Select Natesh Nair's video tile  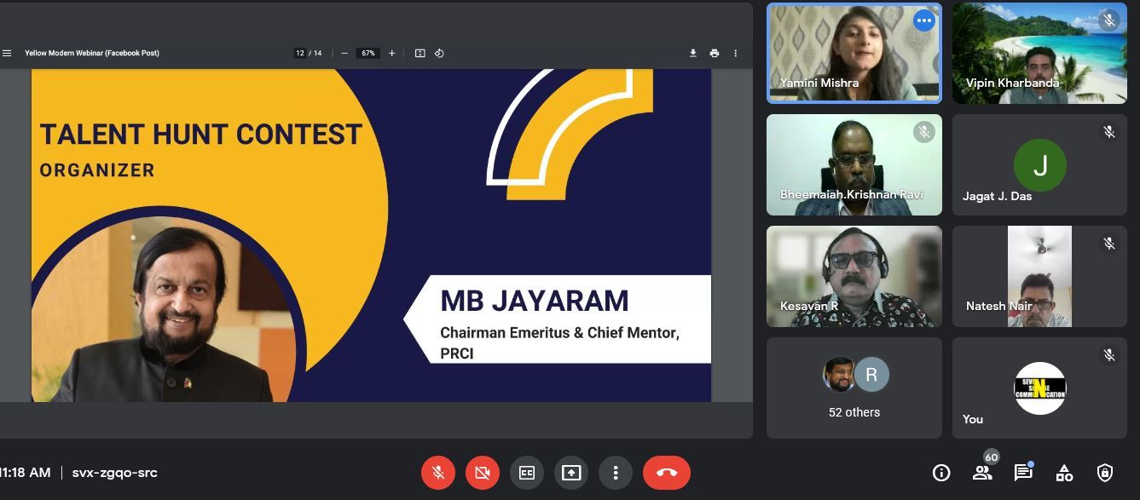tap(1039, 276)
